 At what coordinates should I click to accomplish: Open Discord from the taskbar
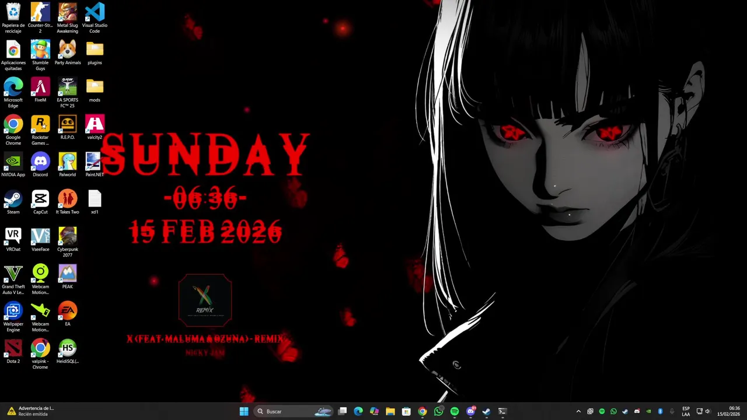tap(470, 411)
